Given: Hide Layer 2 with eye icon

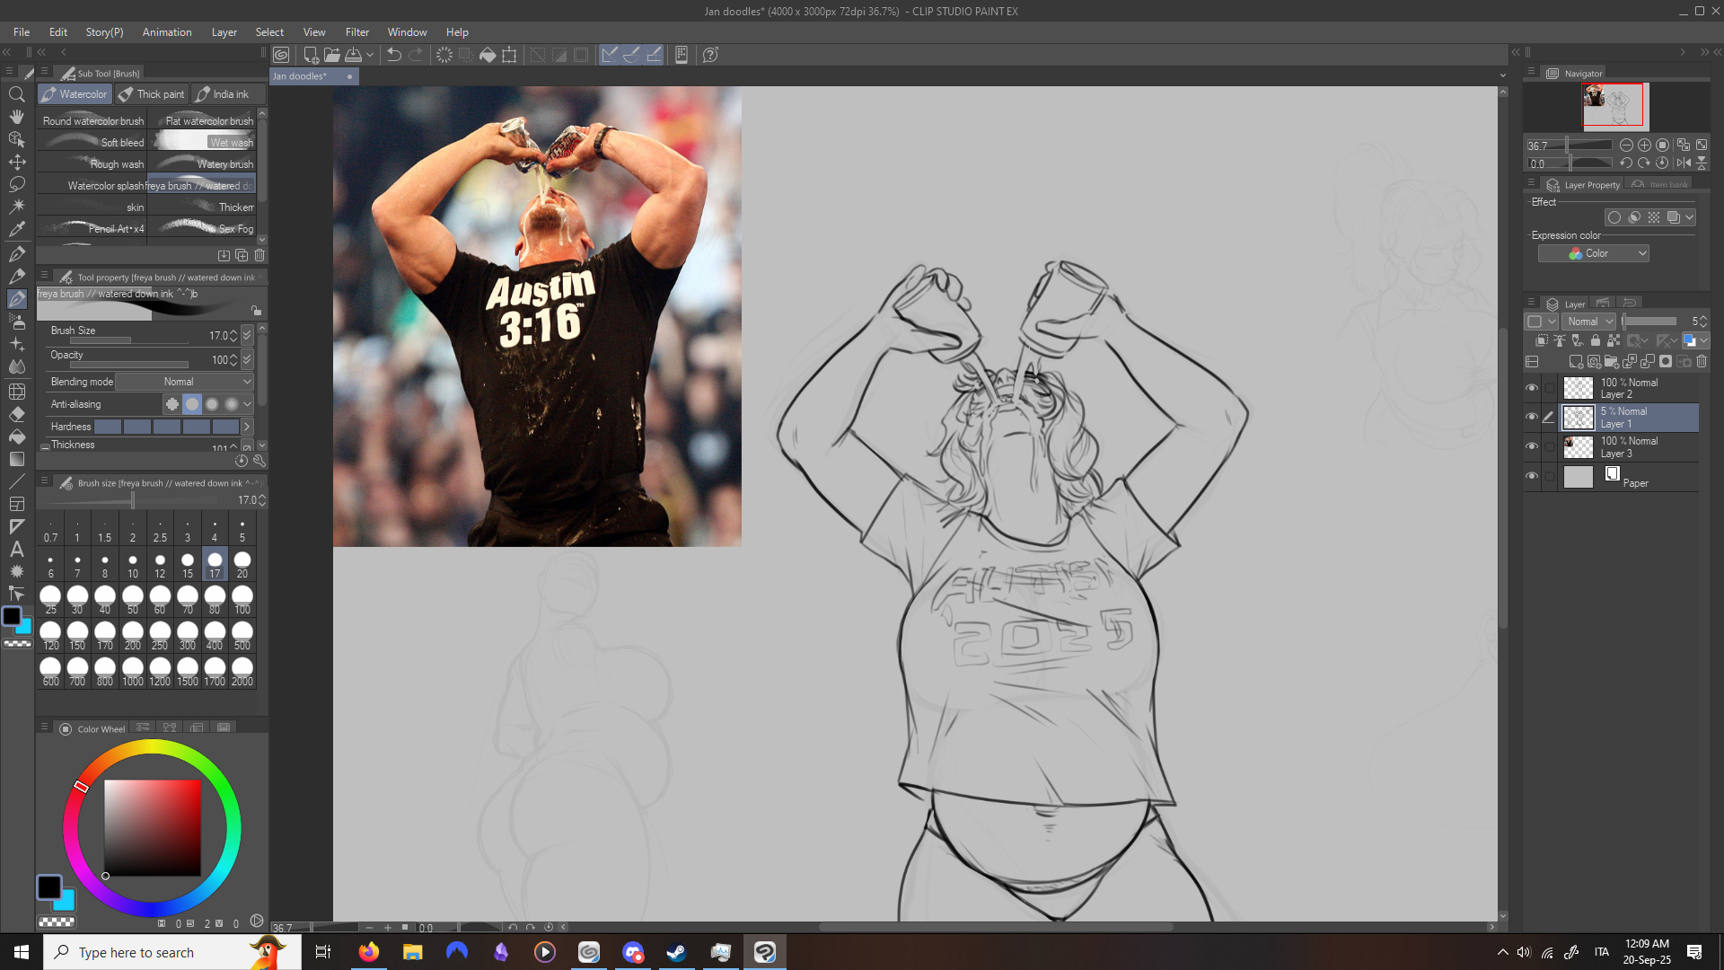Looking at the screenshot, I should click(x=1532, y=388).
